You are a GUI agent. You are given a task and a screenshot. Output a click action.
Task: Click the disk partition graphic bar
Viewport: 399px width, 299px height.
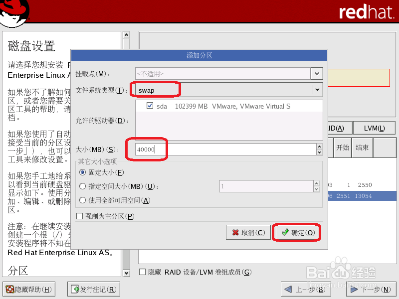coord(359,78)
